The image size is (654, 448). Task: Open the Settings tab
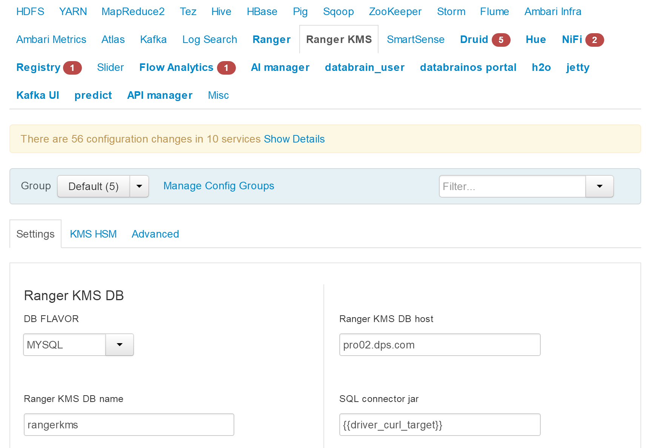pyautogui.click(x=35, y=234)
